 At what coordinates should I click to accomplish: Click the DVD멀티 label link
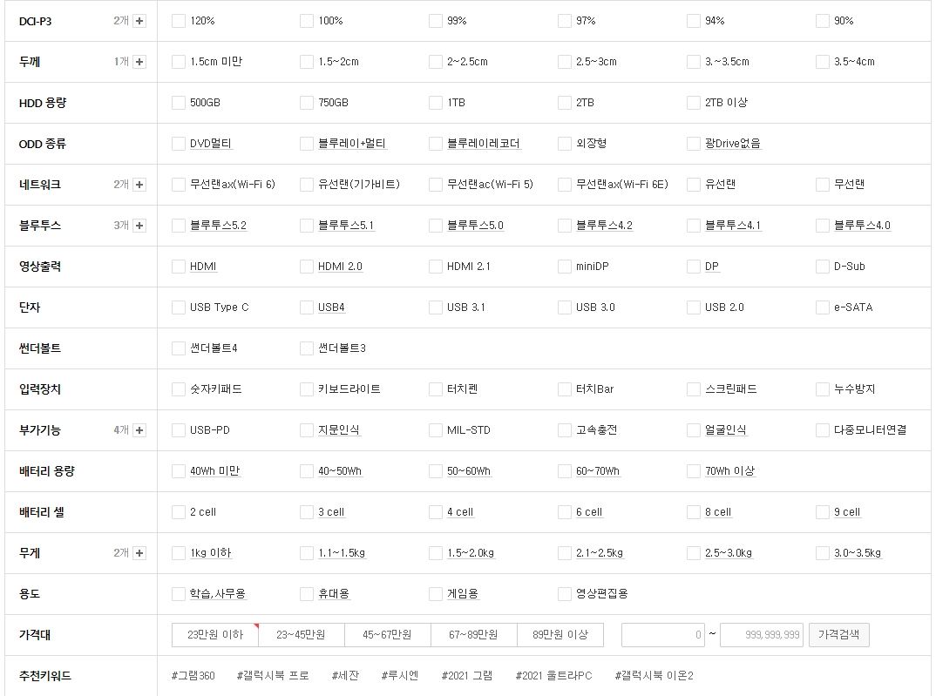(x=211, y=144)
